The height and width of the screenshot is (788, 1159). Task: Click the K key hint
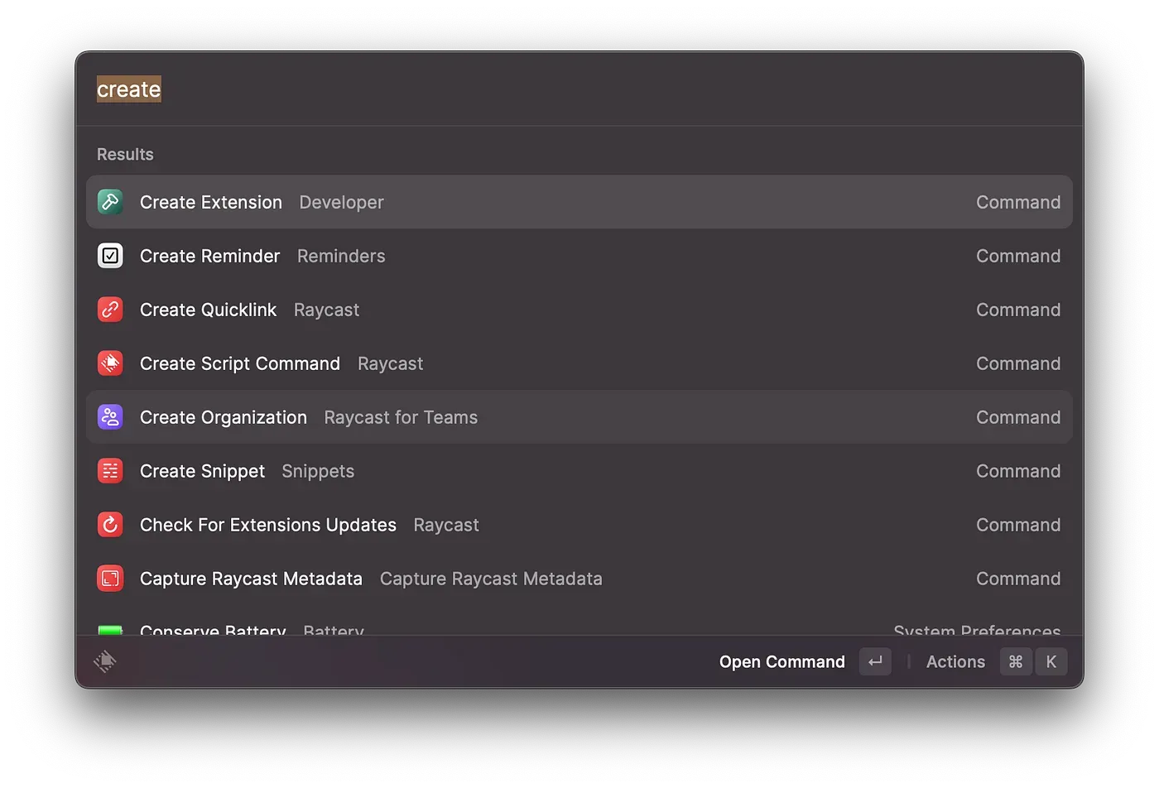click(x=1051, y=661)
